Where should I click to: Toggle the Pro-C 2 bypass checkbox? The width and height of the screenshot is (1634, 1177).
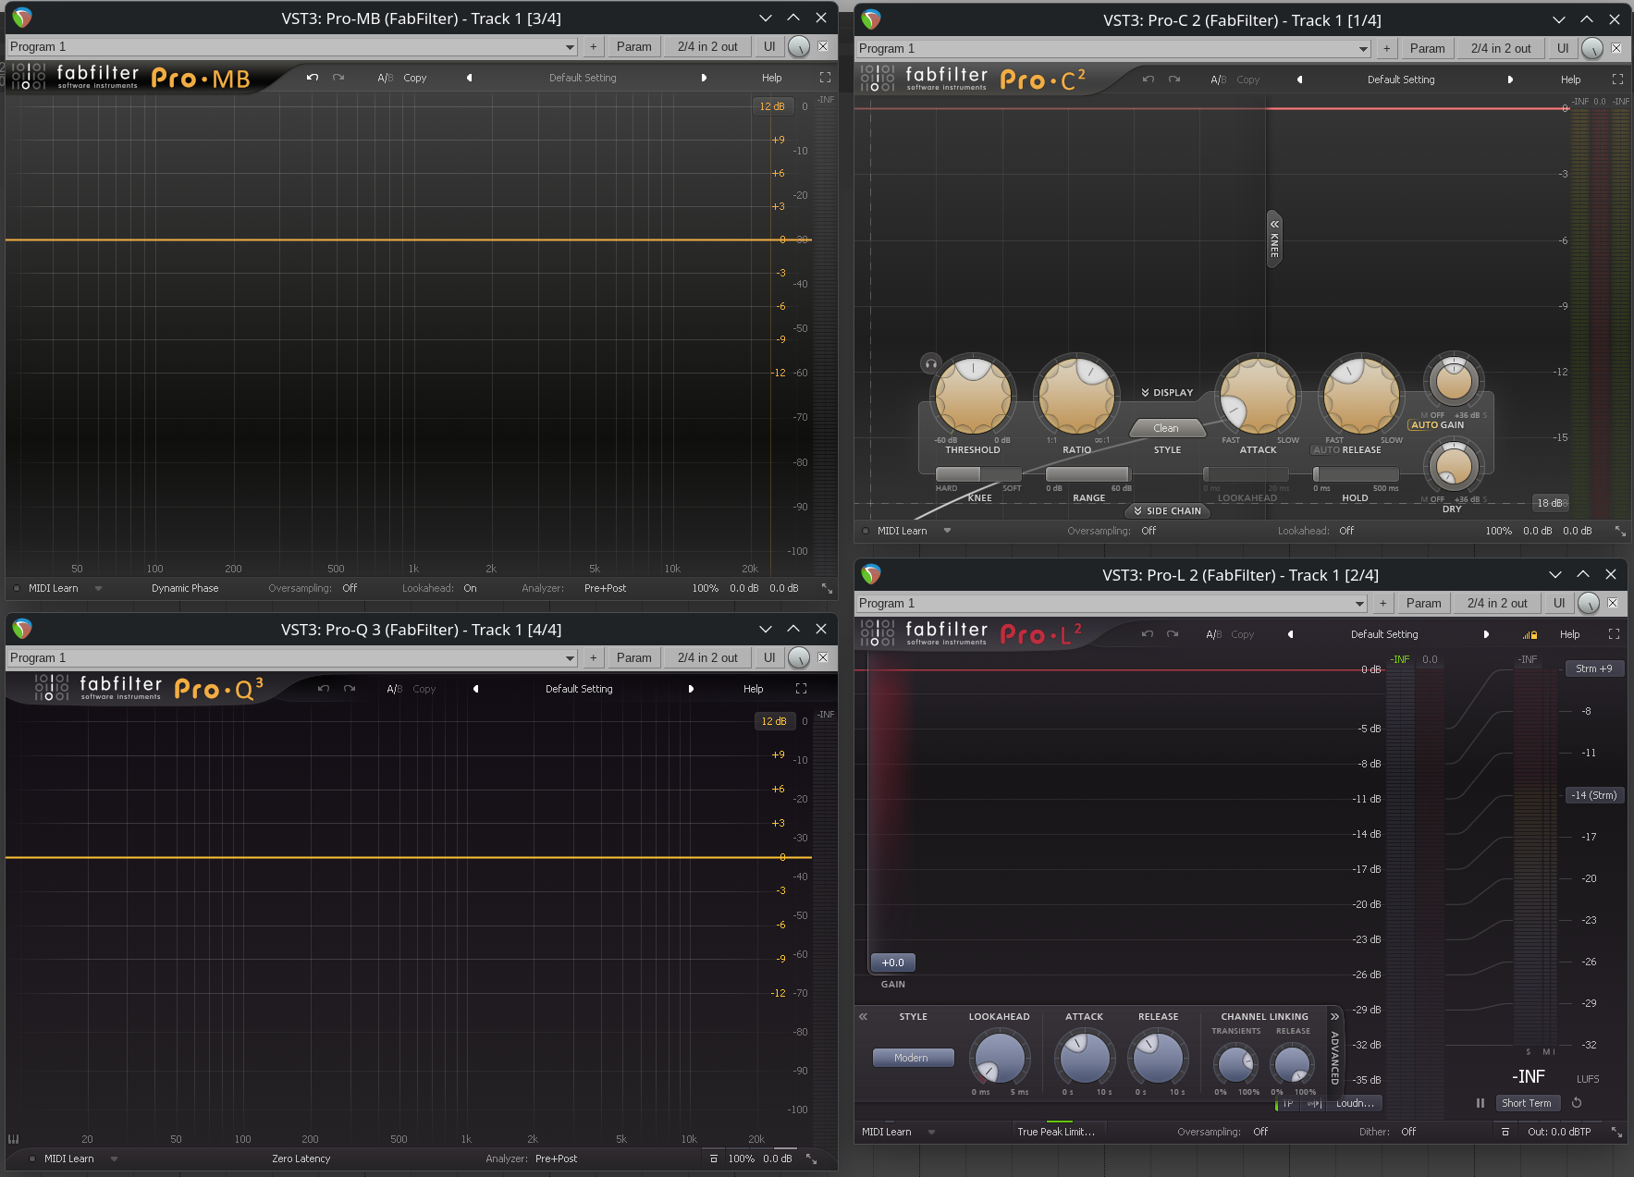coord(1616,48)
